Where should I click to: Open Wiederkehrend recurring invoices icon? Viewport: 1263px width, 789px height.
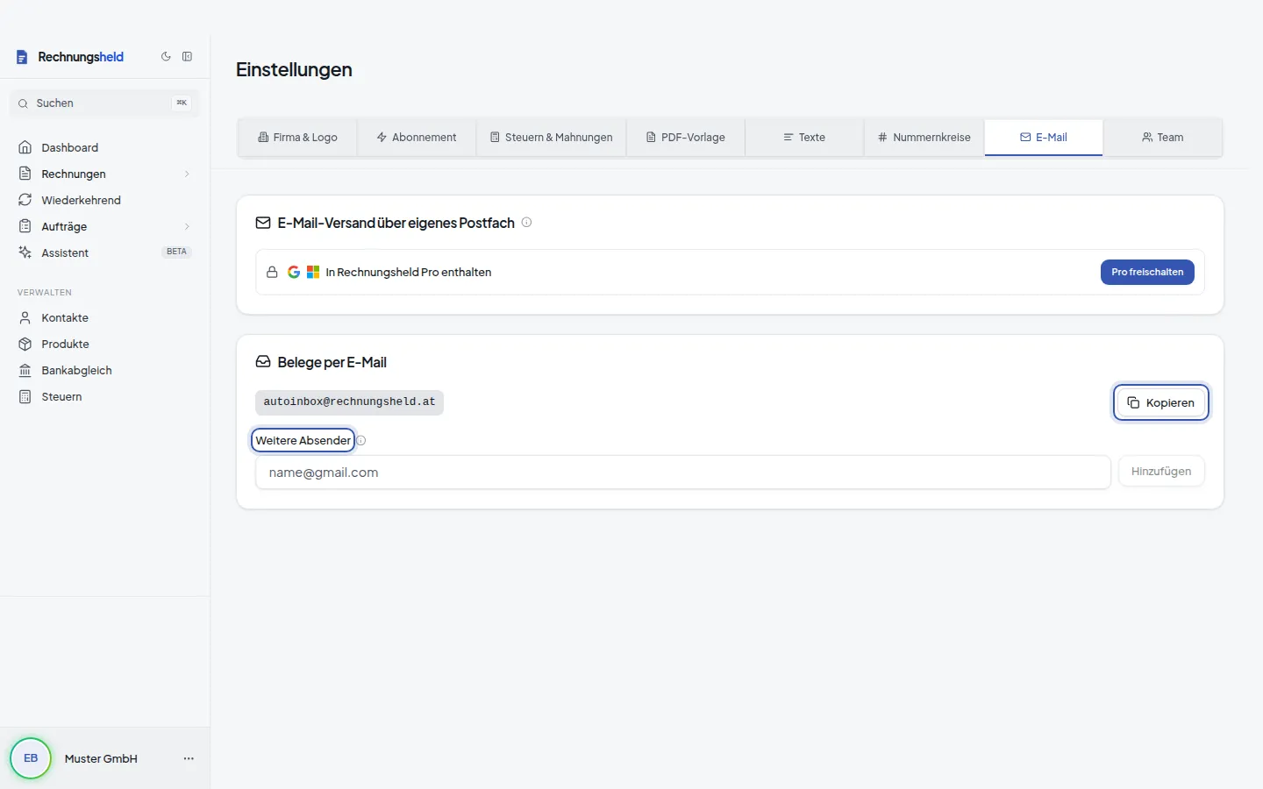25,200
